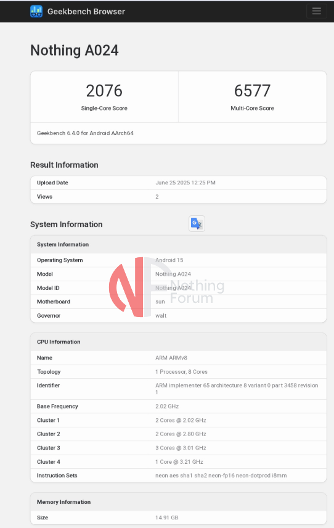
Task: Click the Motherboard sun row
Action: (x=178, y=302)
